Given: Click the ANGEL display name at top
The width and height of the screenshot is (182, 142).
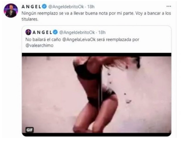Looking at the screenshot, I should pyautogui.click(x=31, y=7).
